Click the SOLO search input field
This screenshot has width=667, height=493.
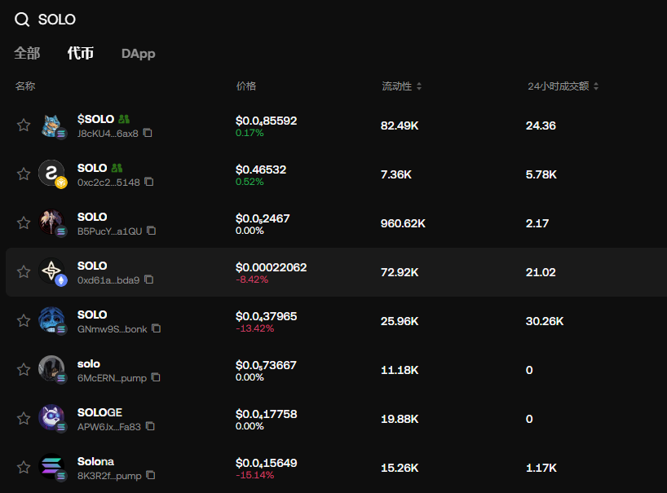pyautogui.click(x=245, y=20)
